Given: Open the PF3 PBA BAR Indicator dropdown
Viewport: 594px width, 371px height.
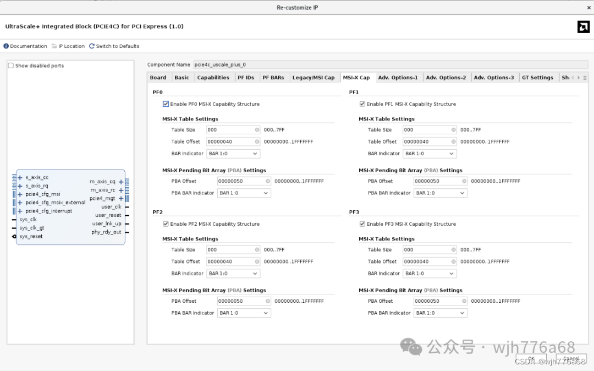Looking at the screenshot, I should click(x=440, y=313).
